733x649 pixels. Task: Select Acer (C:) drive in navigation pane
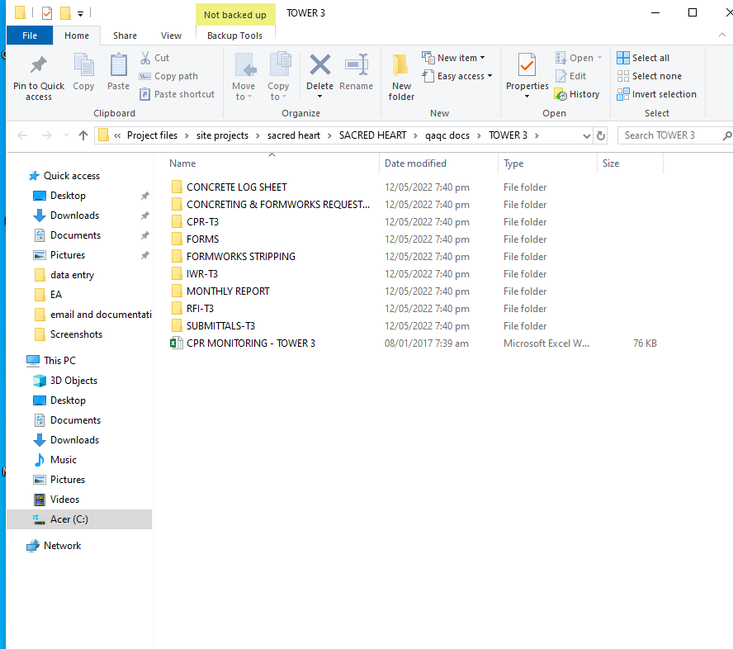[79, 519]
